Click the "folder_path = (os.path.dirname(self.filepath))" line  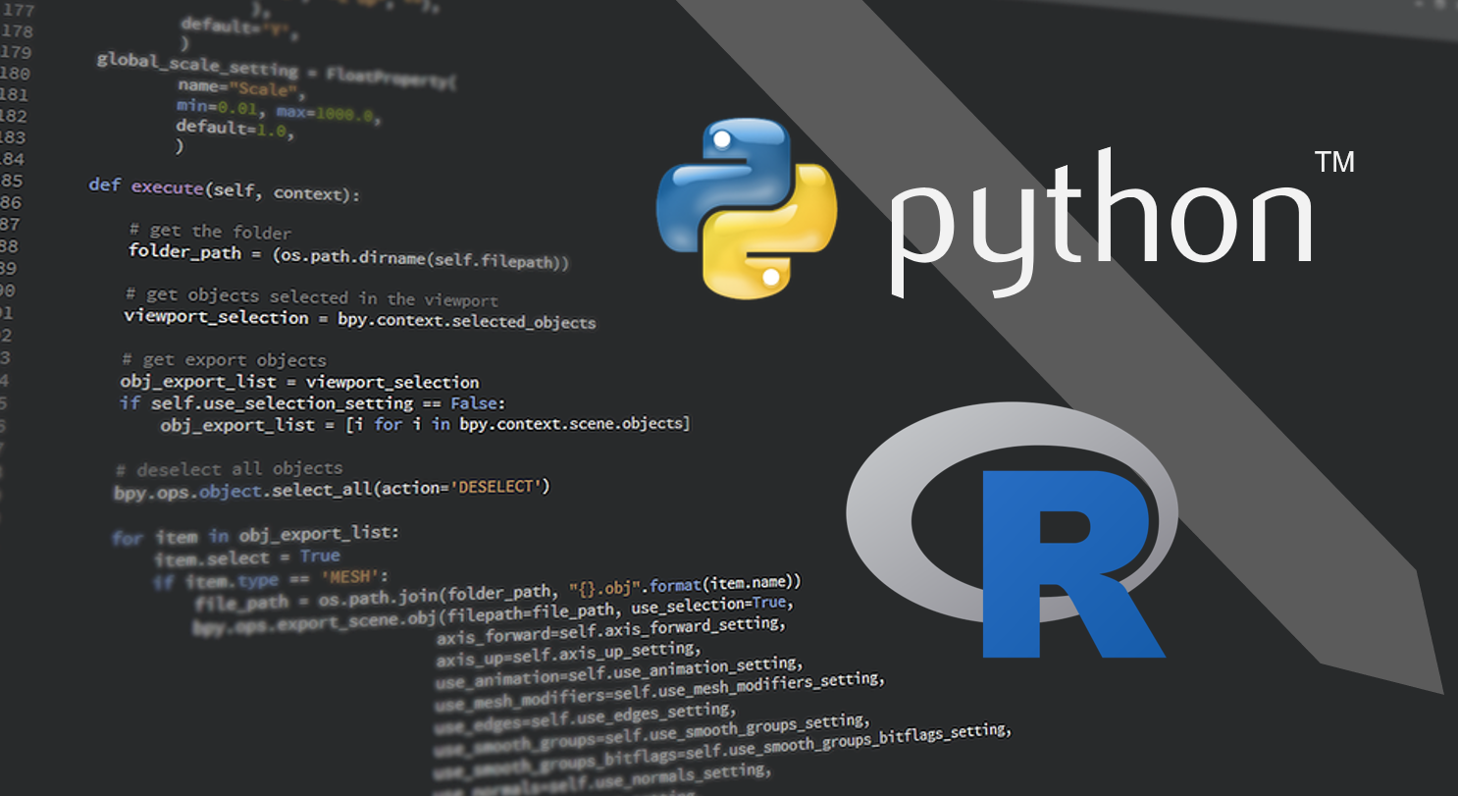pos(348,257)
